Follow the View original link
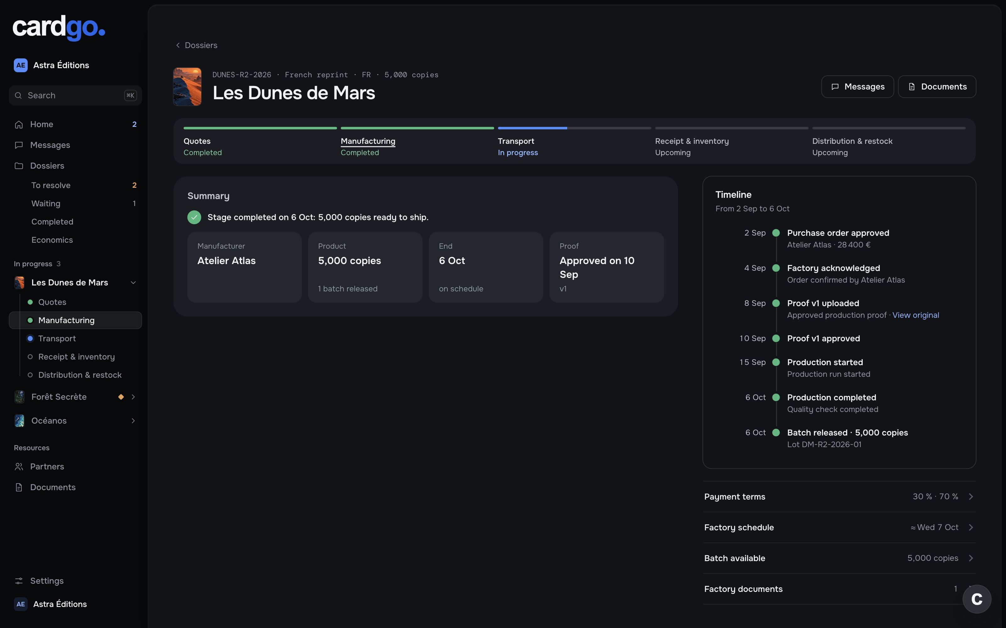Screen dimensions: 1006x628 click(915, 315)
